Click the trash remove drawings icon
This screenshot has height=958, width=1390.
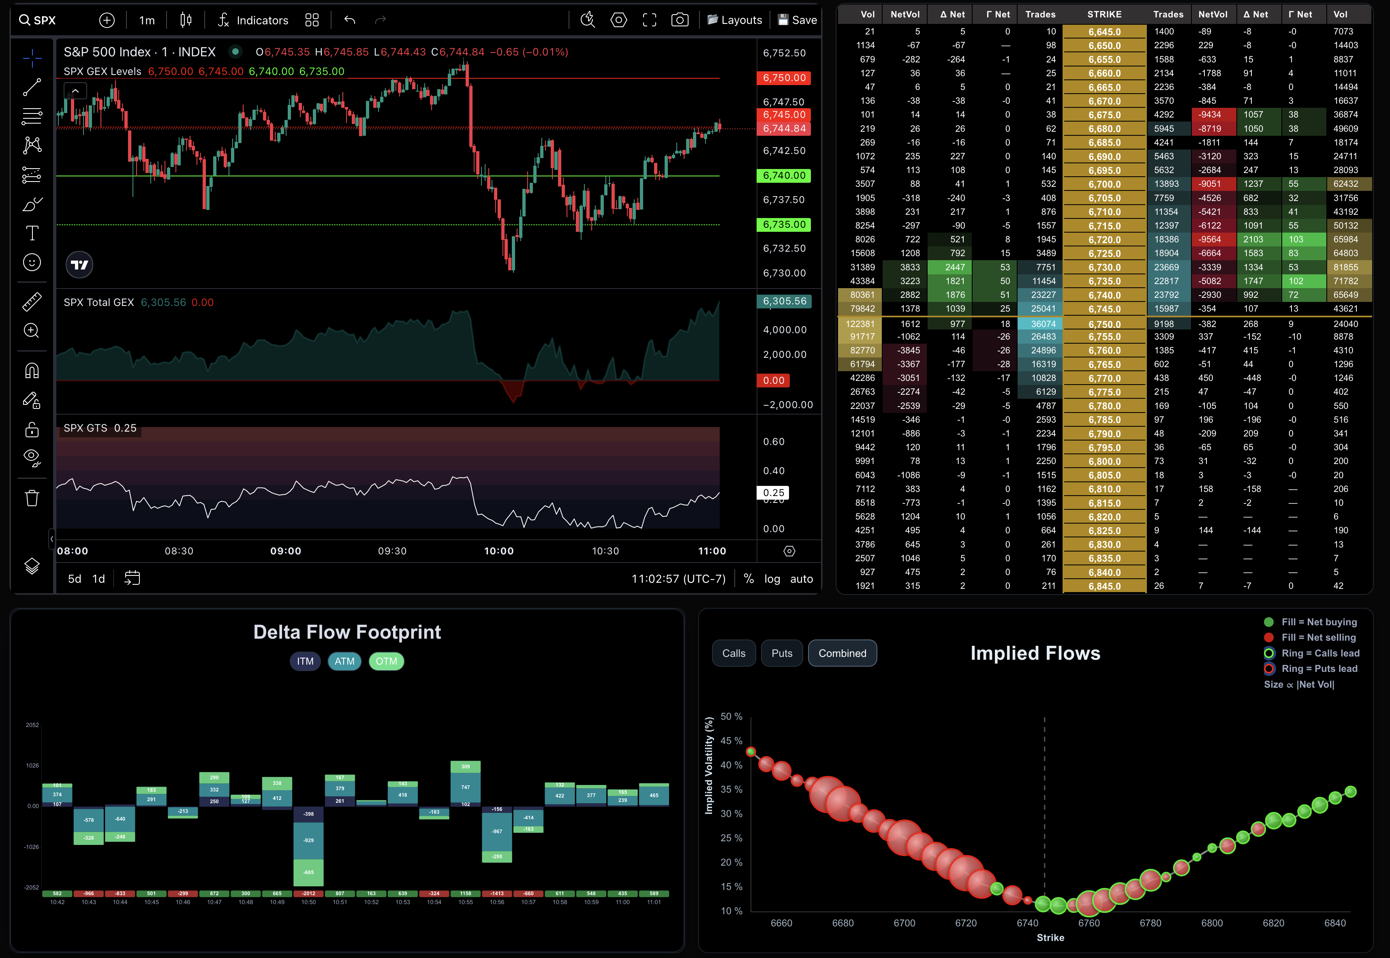click(32, 498)
